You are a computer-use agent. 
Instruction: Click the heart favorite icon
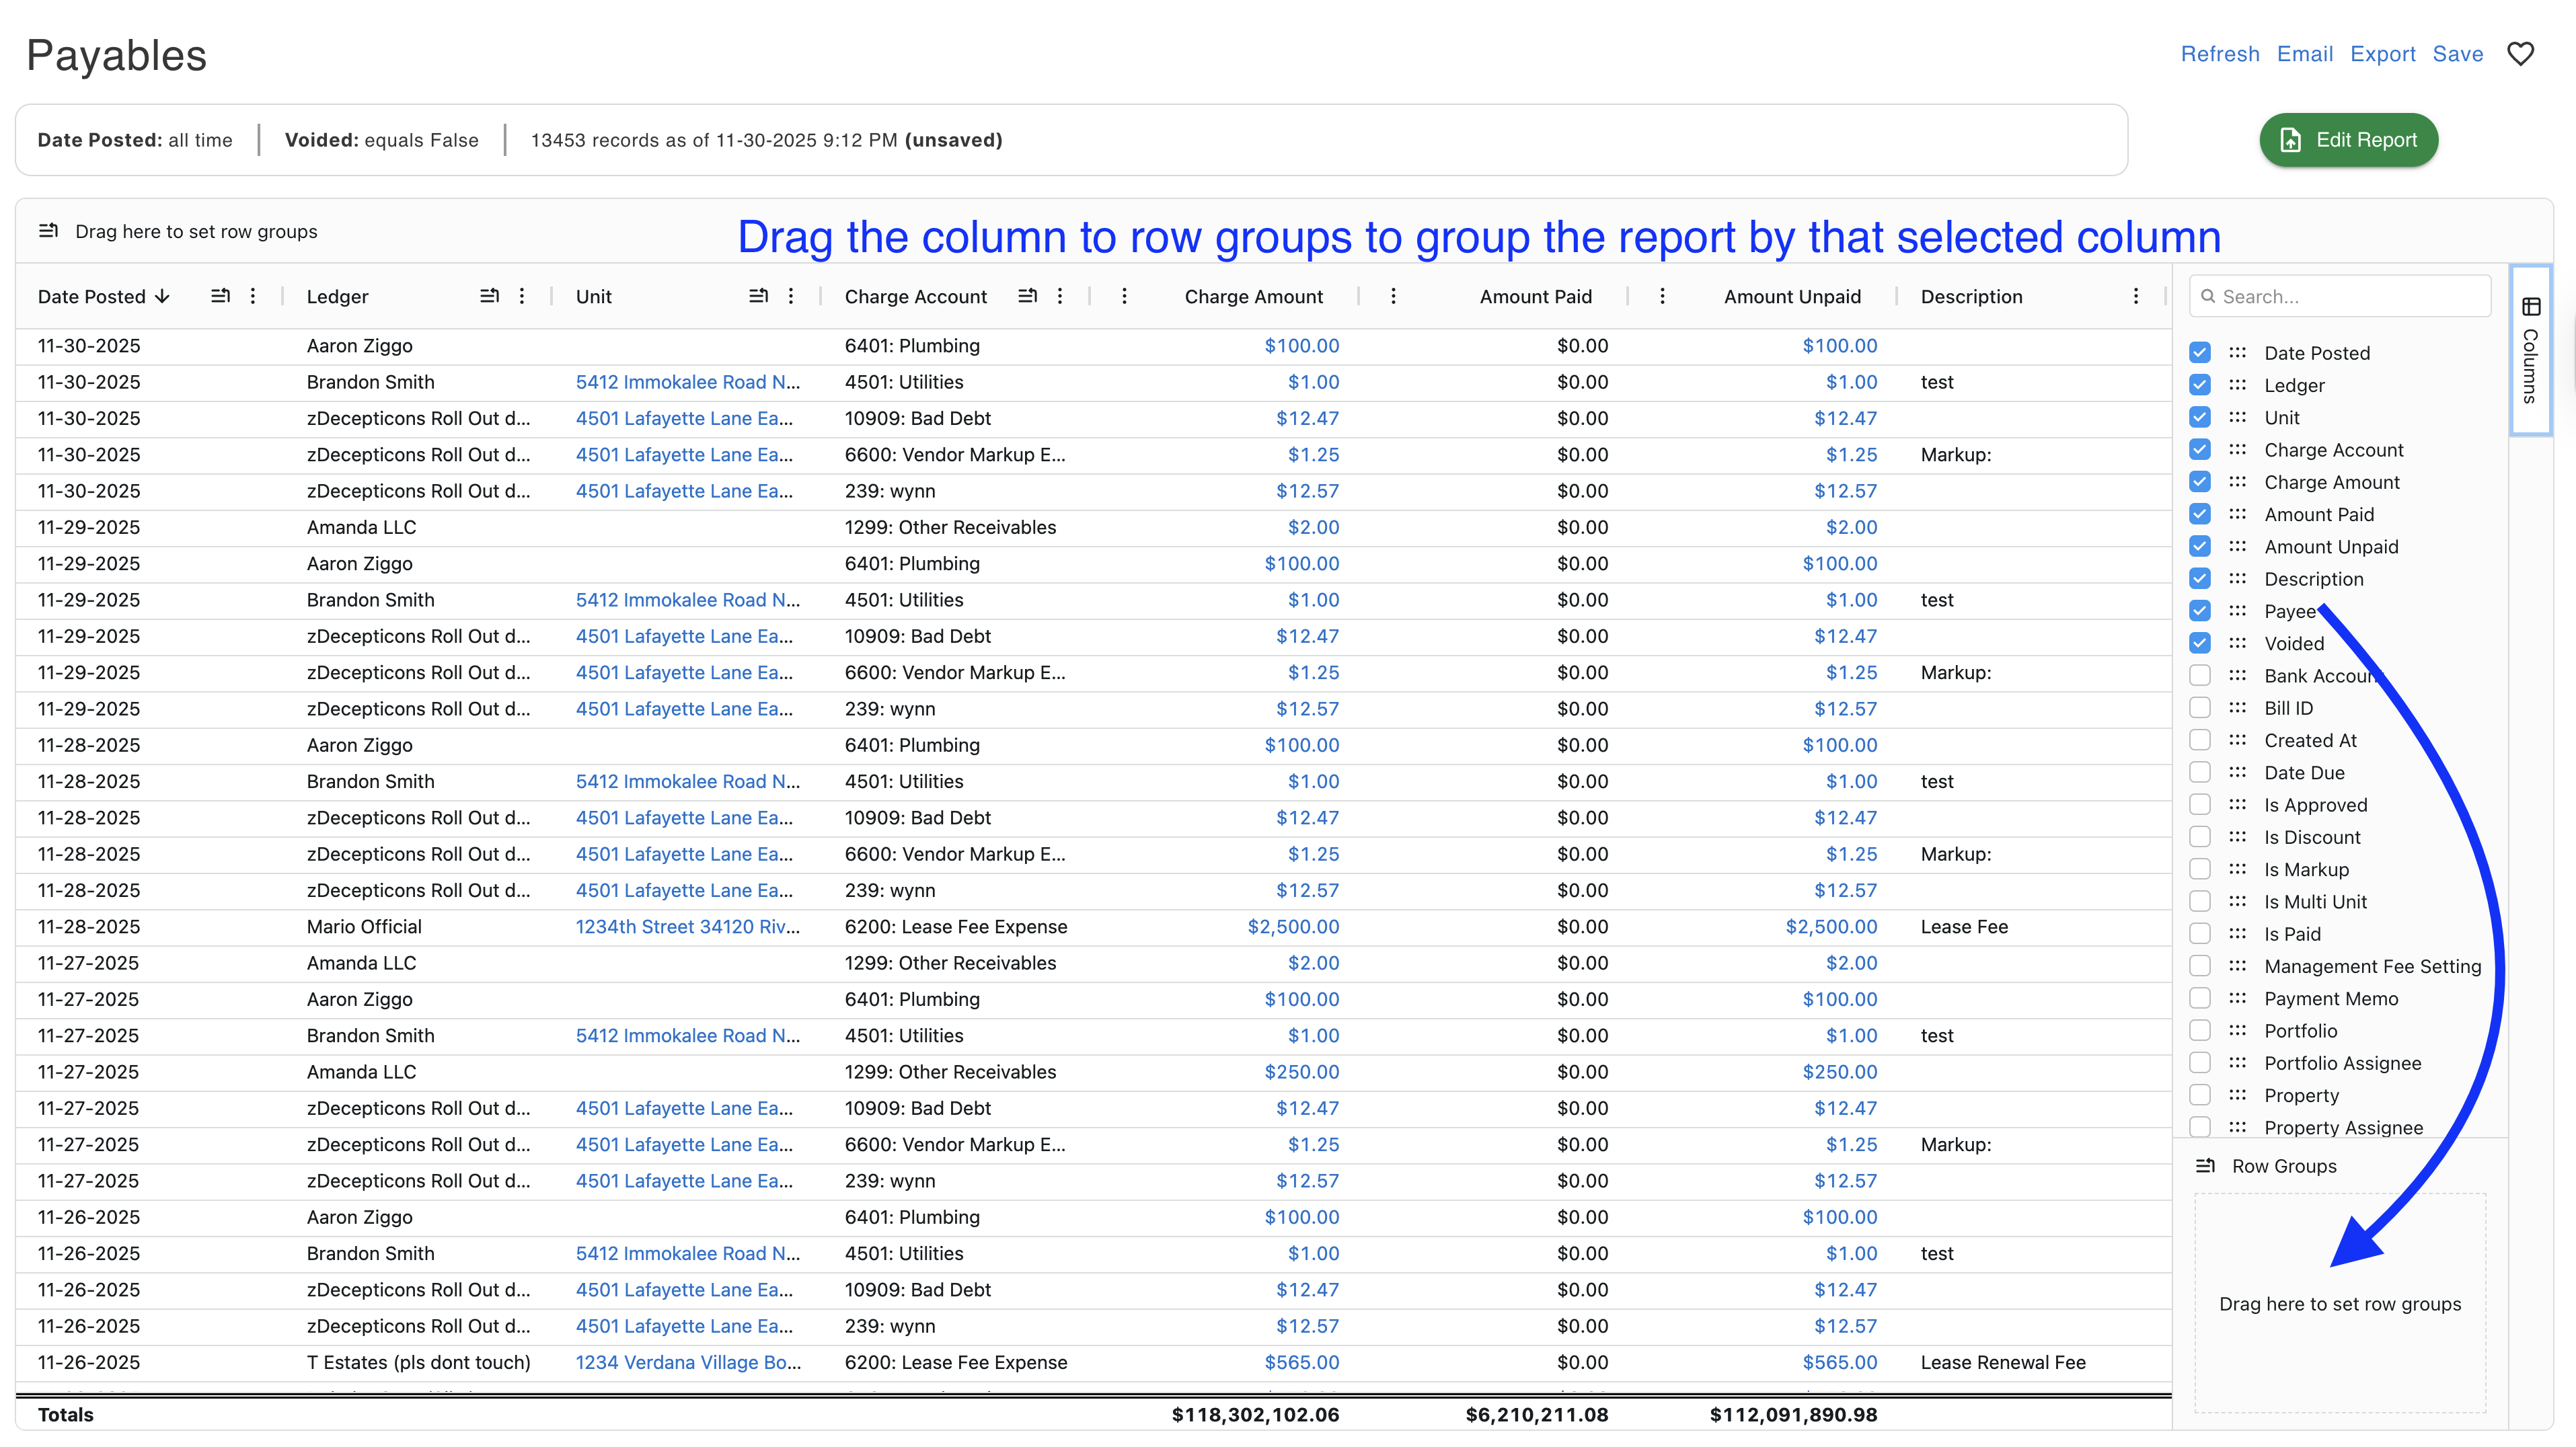click(x=2520, y=54)
